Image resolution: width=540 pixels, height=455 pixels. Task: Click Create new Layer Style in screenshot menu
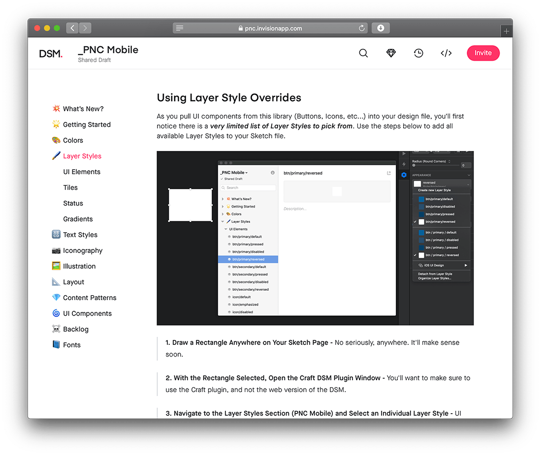pyautogui.click(x=434, y=190)
